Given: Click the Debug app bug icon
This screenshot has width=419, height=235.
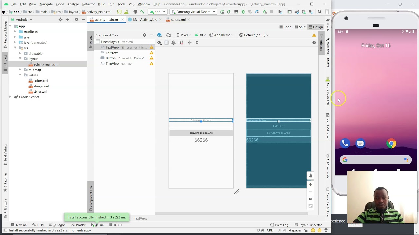Looking at the screenshot, I should [243, 12].
